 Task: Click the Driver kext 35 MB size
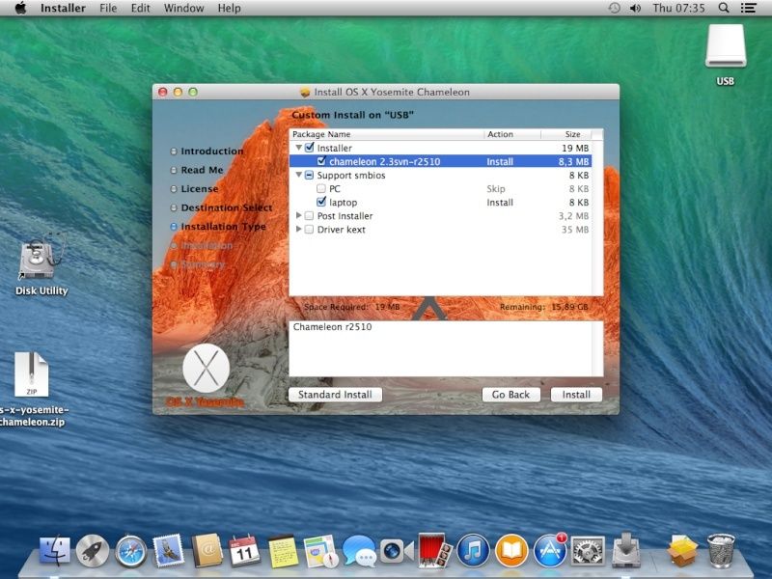[x=575, y=230]
